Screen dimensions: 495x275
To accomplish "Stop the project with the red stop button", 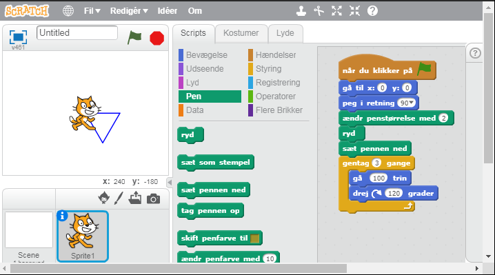I will coord(157,38).
